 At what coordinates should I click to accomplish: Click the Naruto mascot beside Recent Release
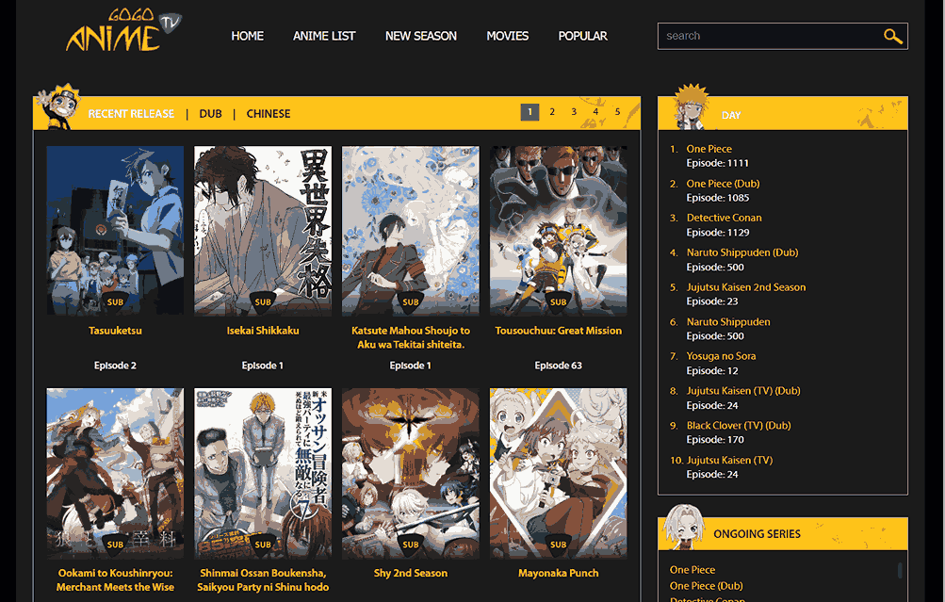coord(58,110)
